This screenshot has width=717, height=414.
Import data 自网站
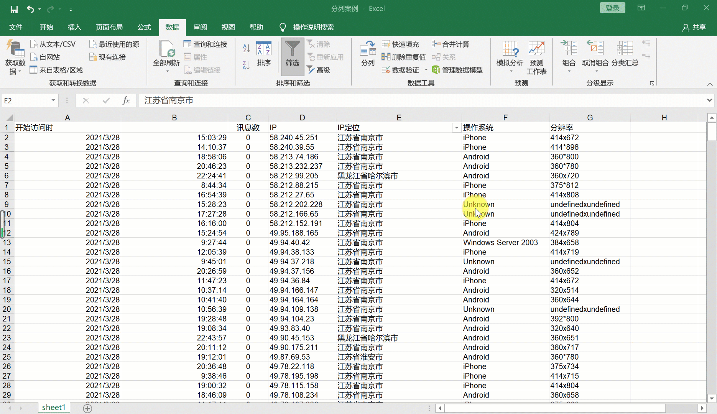click(45, 57)
